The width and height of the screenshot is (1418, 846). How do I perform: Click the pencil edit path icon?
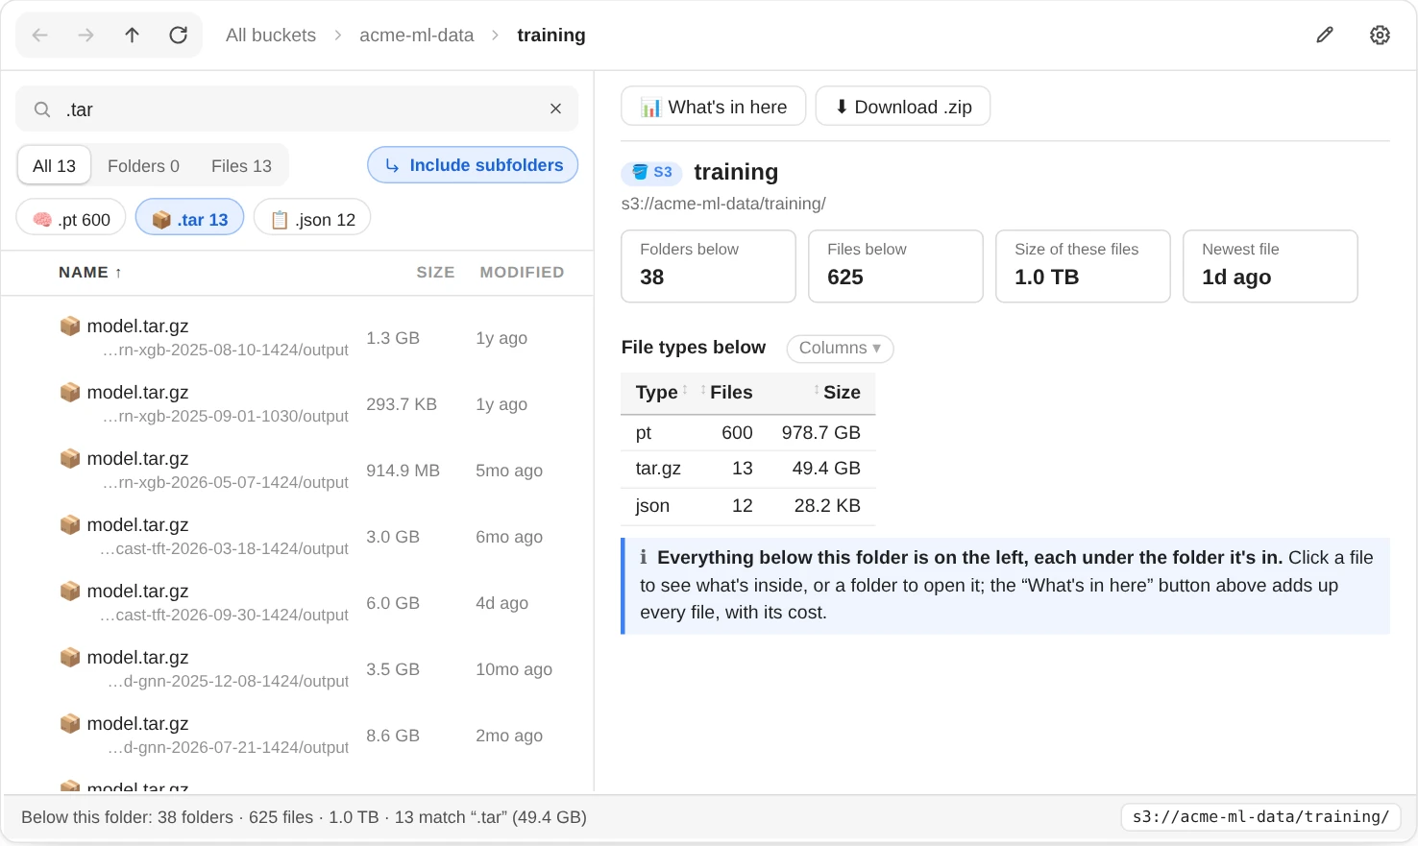coord(1325,36)
